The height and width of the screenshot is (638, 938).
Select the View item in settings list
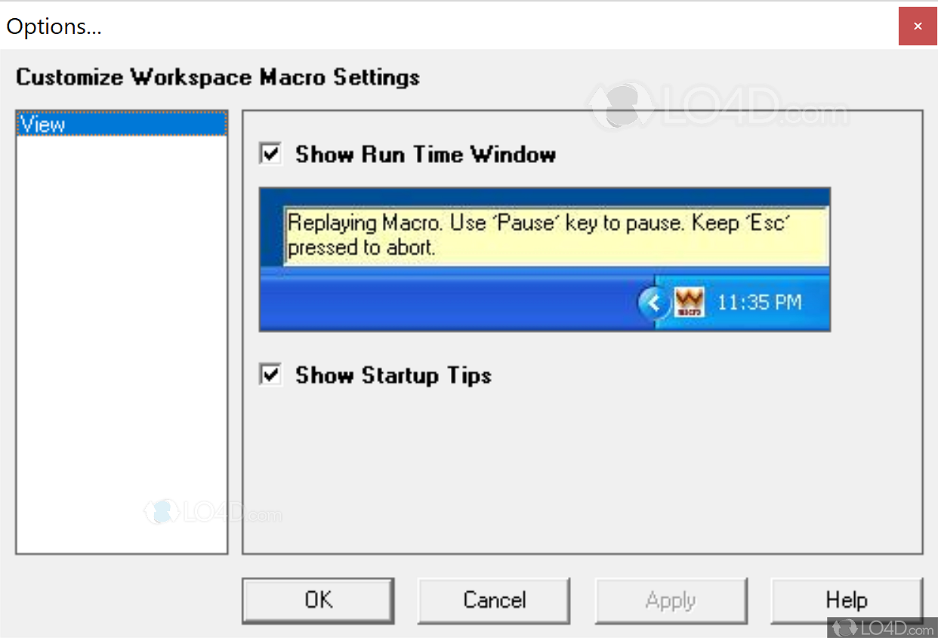pyautogui.click(x=121, y=124)
